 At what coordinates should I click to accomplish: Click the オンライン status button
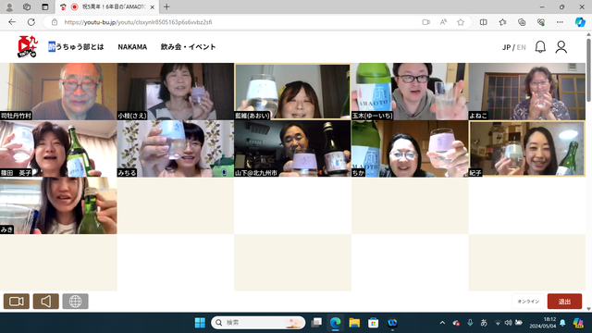point(528,302)
